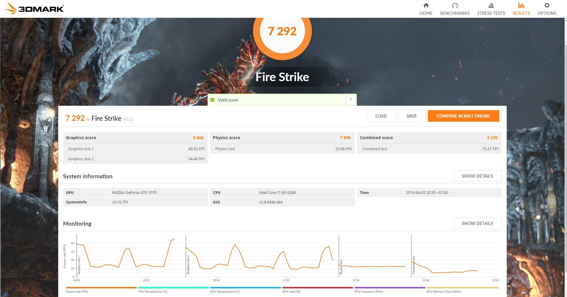Viewport: 567px width, 297px height.
Task: Show details for Monitoring section
Action: [x=477, y=223]
